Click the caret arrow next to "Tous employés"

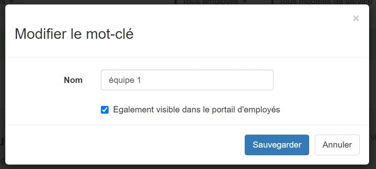(x=245, y=2)
